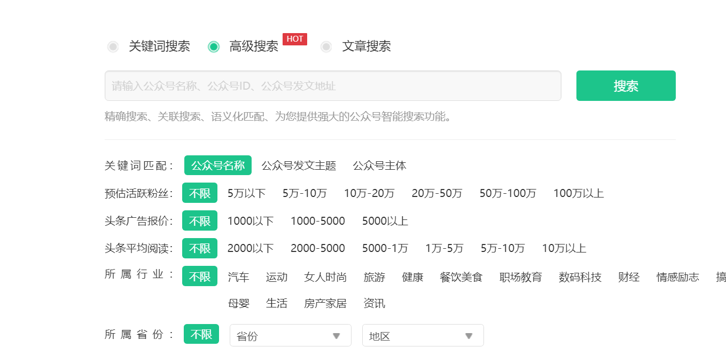Choose 5000以上 headline ad price
726x355 pixels.
point(385,221)
